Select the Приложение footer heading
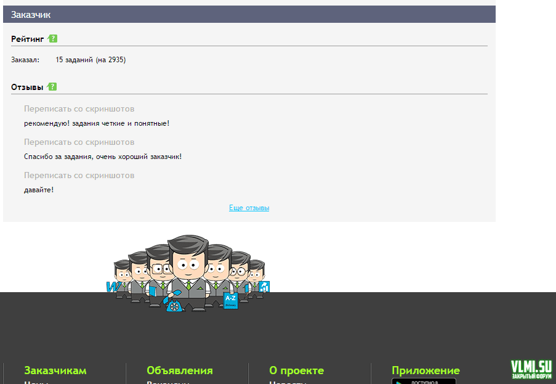Viewport: 556px width, 384px height. pos(425,370)
